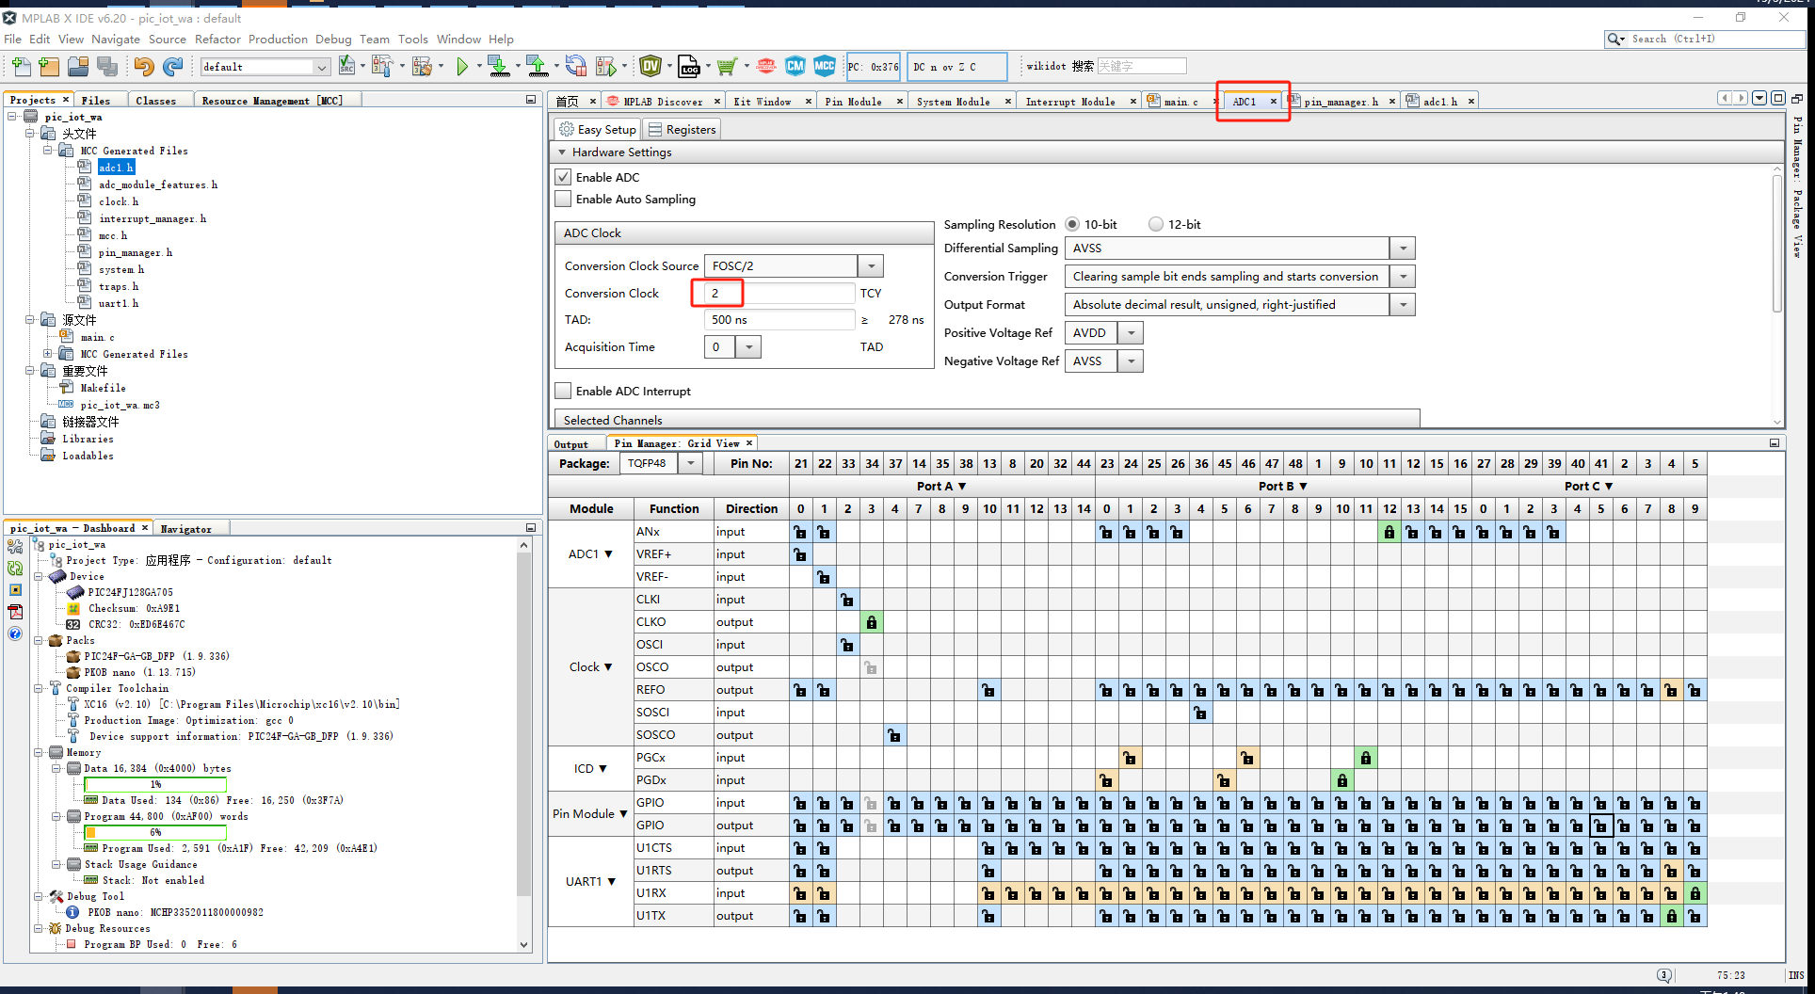Click the TAD 500 ns field
This screenshot has width=1815, height=994.
pos(779,320)
